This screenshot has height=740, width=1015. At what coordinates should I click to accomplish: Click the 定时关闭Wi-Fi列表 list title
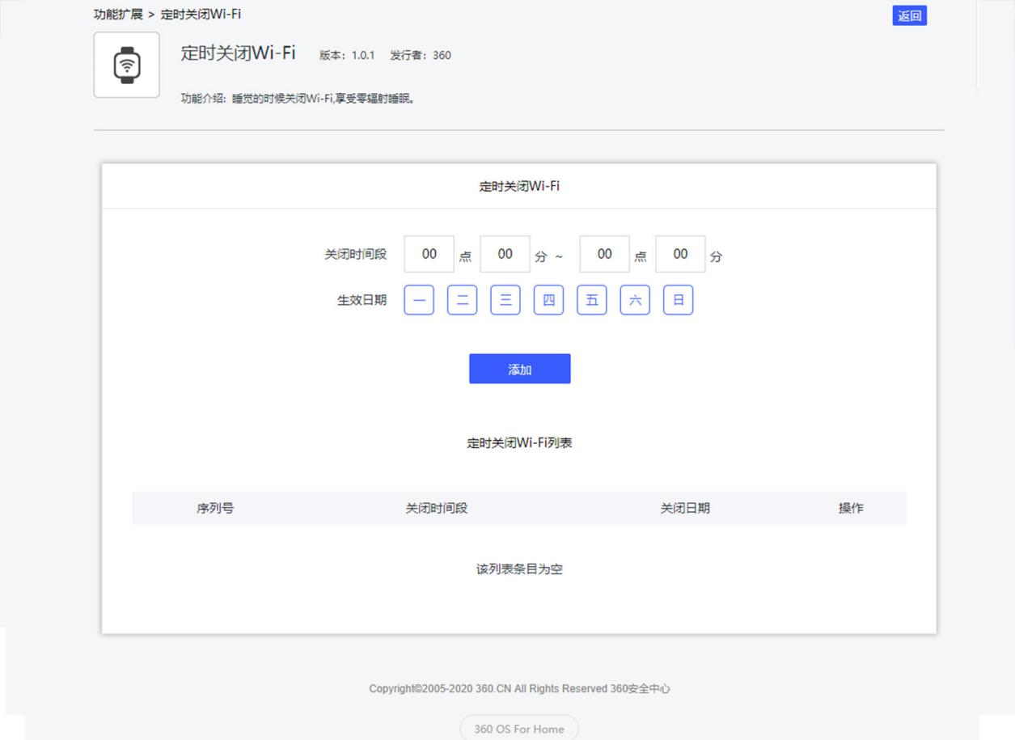click(x=518, y=443)
